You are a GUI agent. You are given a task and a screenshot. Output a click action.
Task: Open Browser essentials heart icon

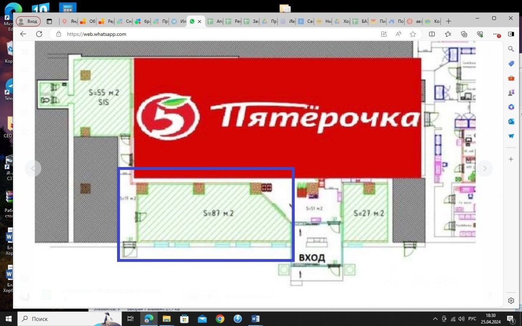[480, 34]
